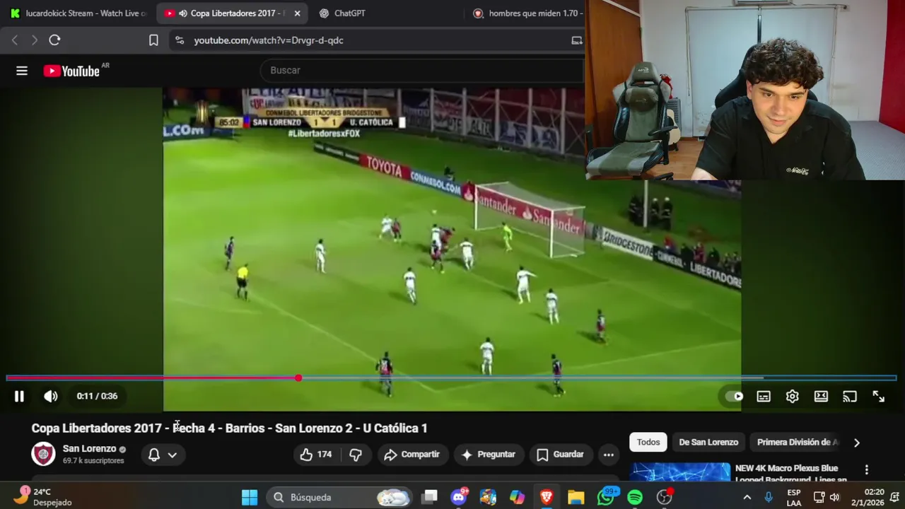Toggle subtitles with the captions button
905x509 pixels.
(x=764, y=397)
